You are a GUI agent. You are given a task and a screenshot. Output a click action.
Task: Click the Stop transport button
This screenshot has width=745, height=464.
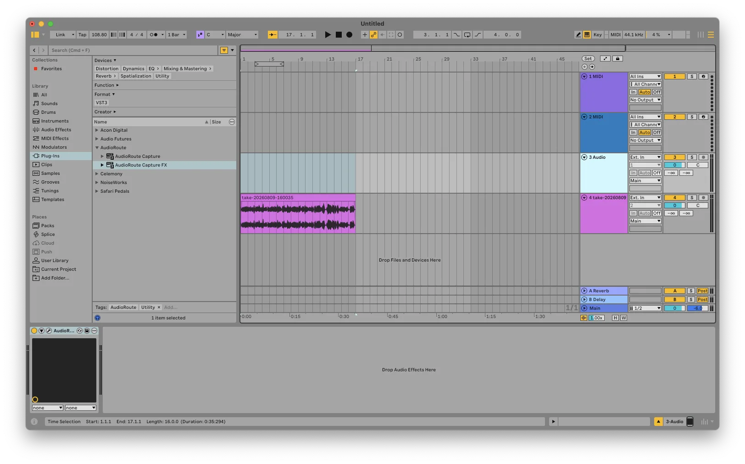(339, 34)
